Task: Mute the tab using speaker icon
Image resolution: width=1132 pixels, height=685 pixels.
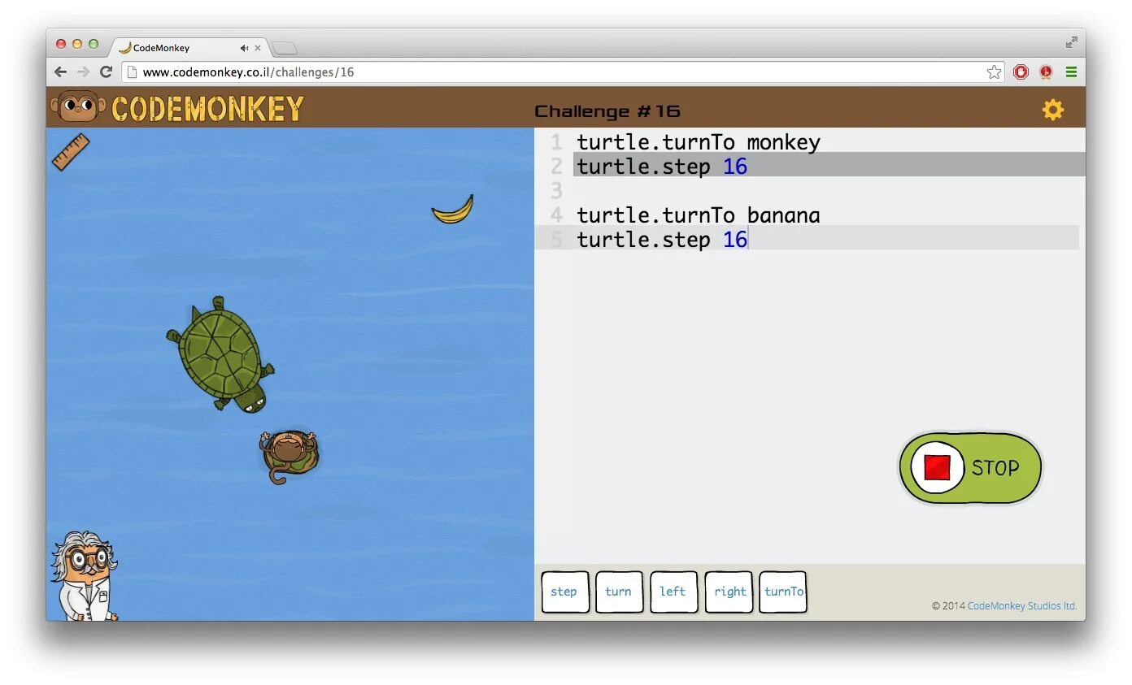Action: coord(244,48)
